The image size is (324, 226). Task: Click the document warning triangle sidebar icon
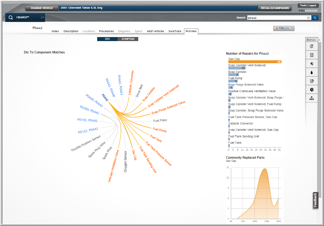(x=312, y=81)
